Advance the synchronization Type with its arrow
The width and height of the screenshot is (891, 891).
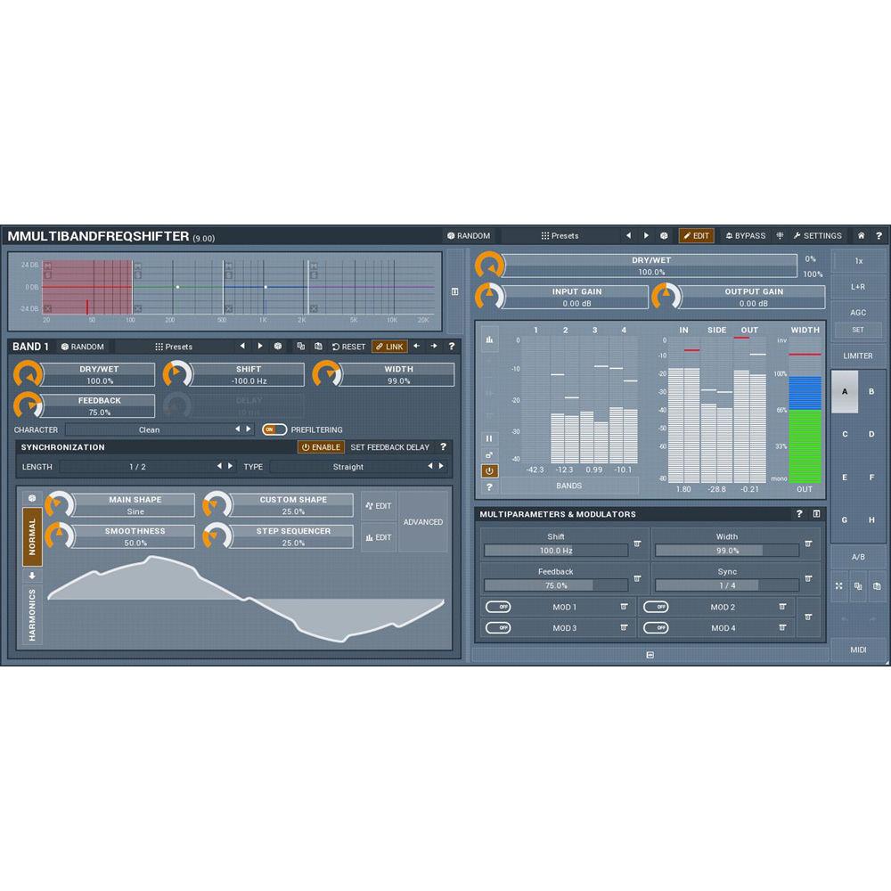click(x=441, y=466)
